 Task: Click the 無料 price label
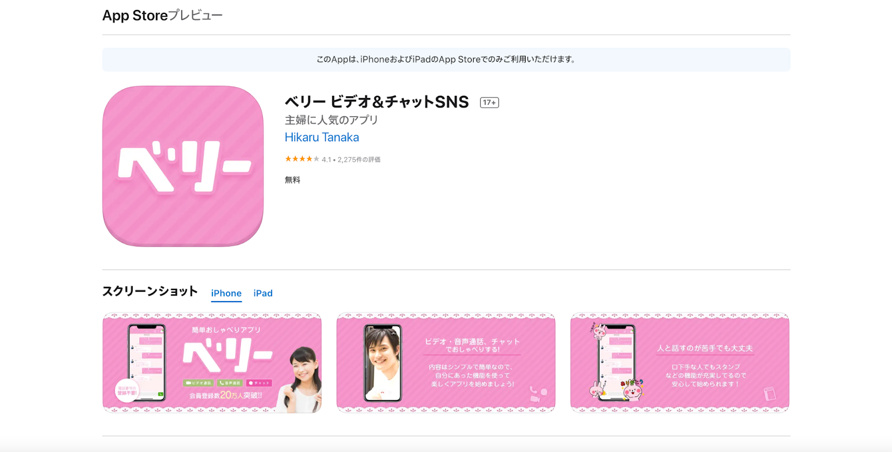coord(293,180)
